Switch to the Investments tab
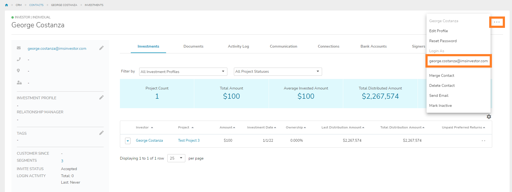512x192 pixels. 148,47
